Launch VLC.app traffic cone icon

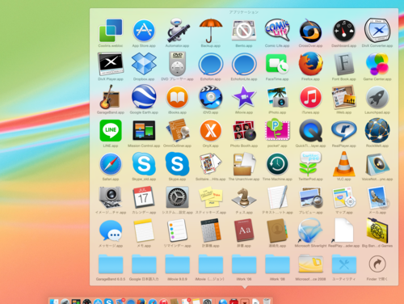coord(344,164)
